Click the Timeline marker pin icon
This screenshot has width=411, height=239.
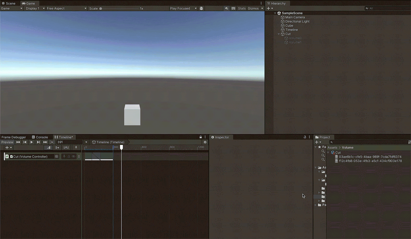pos(76,147)
